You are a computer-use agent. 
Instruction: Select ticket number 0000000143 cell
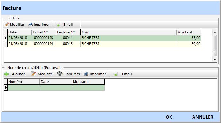44,38
